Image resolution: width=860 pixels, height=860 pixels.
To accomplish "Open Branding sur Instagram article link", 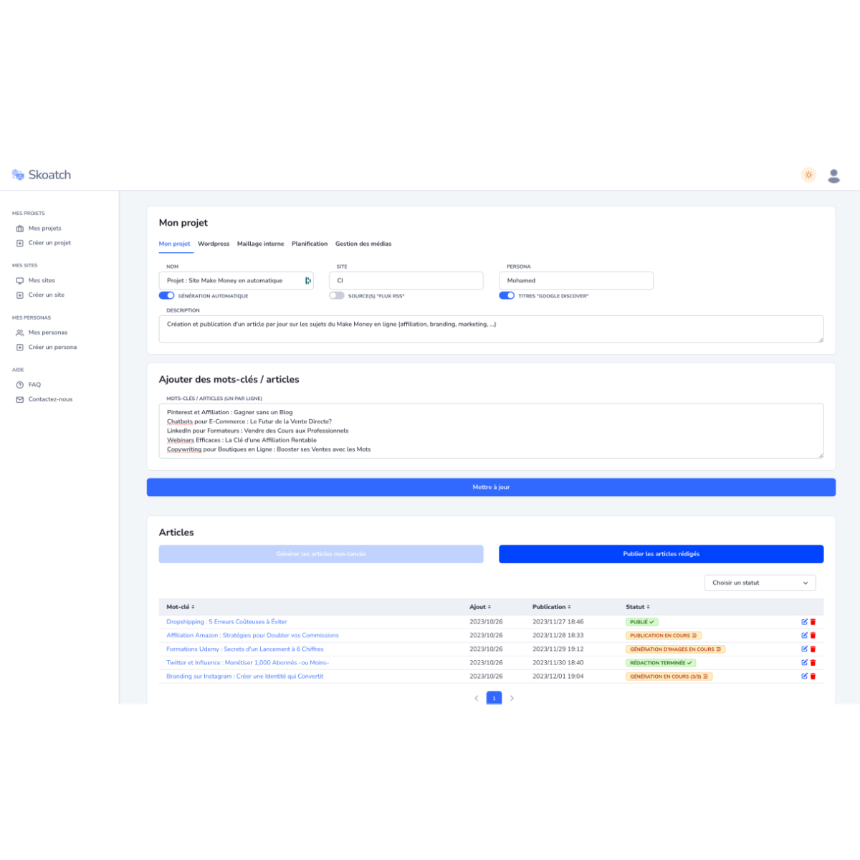I will pyautogui.click(x=244, y=677).
